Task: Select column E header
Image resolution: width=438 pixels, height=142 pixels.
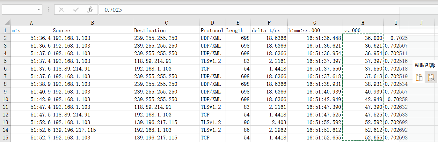Action: 238,23
